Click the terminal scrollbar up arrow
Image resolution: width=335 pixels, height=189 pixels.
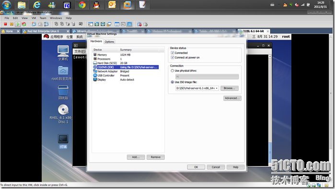[x=270, y=56]
